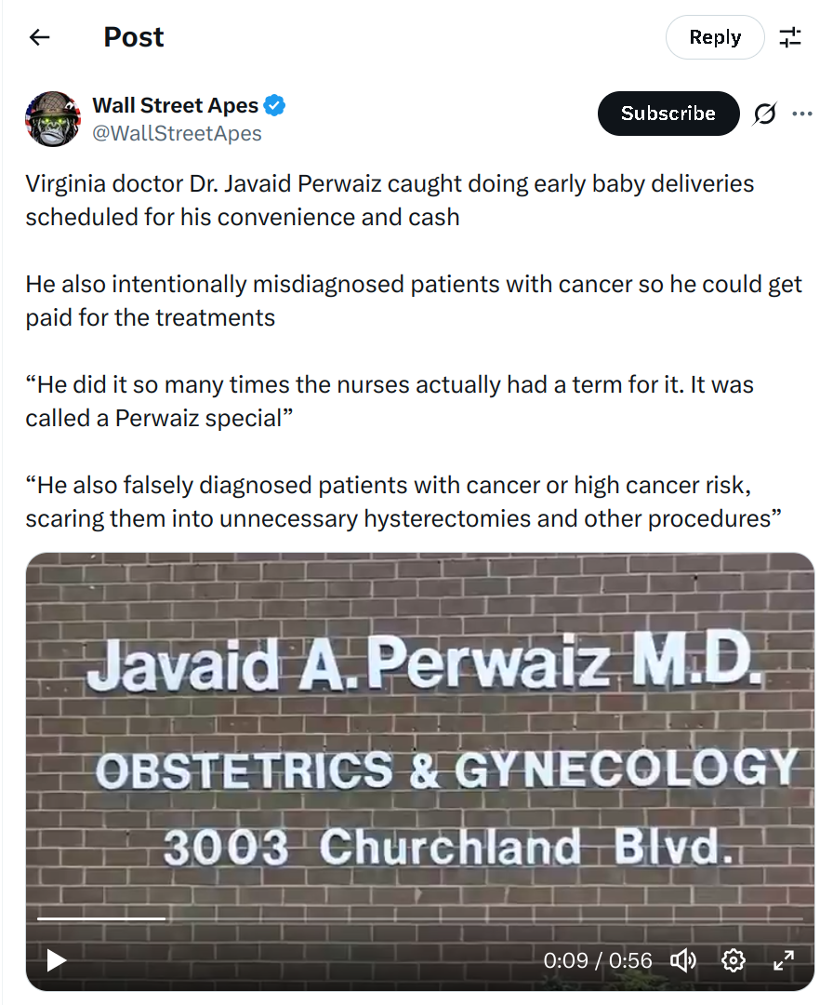
Task: Click the blue verified badge
Action: tap(274, 105)
